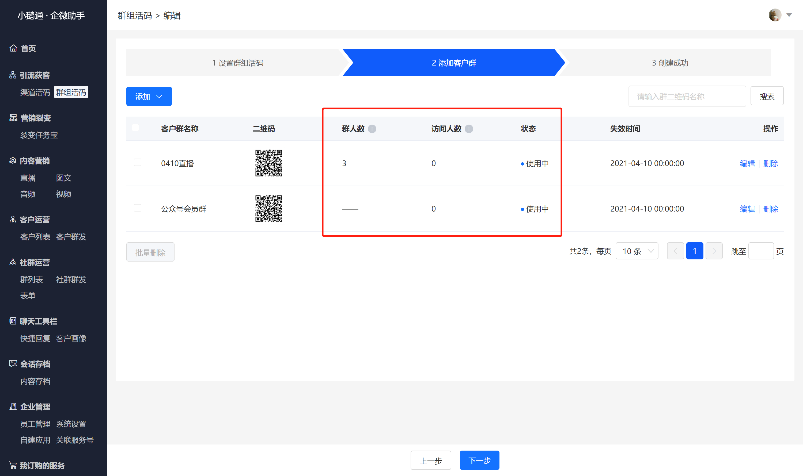Click the home icon beside 首页
The image size is (803, 476).
(13, 48)
